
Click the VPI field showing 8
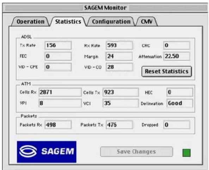(x=60, y=103)
